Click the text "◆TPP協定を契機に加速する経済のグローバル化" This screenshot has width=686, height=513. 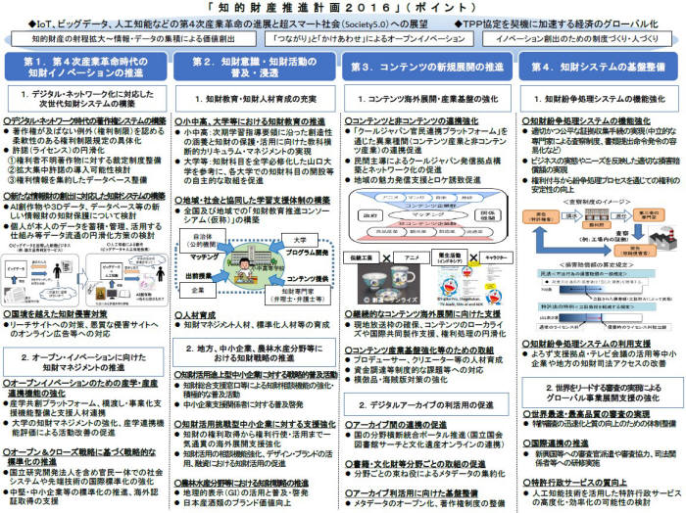557,23
